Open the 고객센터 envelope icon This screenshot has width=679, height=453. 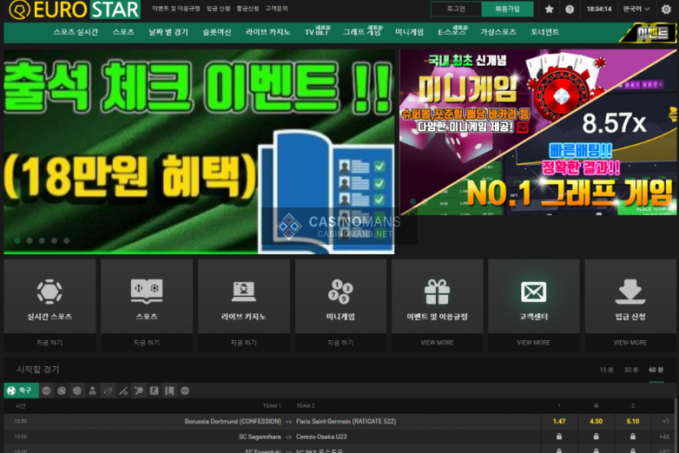[x=533, y=291]
